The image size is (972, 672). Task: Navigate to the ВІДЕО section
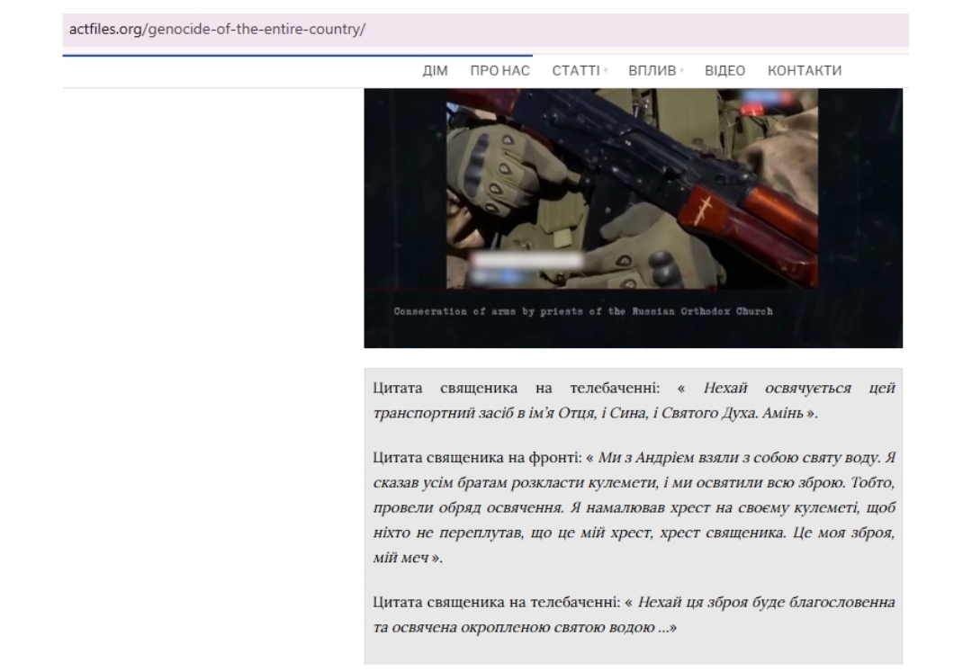[724, 71]
